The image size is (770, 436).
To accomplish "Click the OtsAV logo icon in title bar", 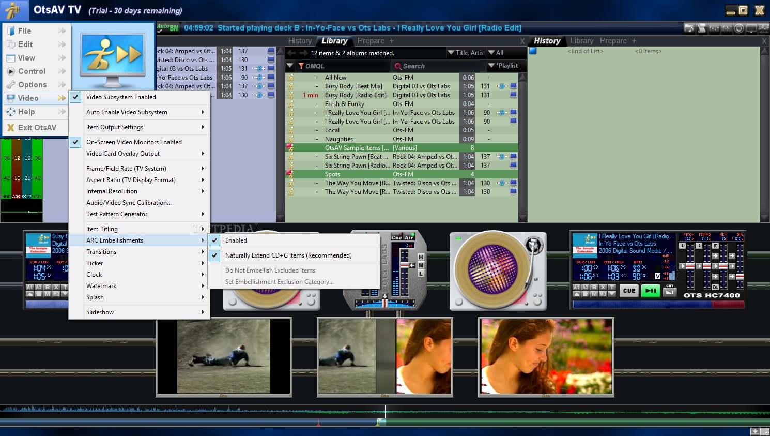I will (x=13, y=10).
